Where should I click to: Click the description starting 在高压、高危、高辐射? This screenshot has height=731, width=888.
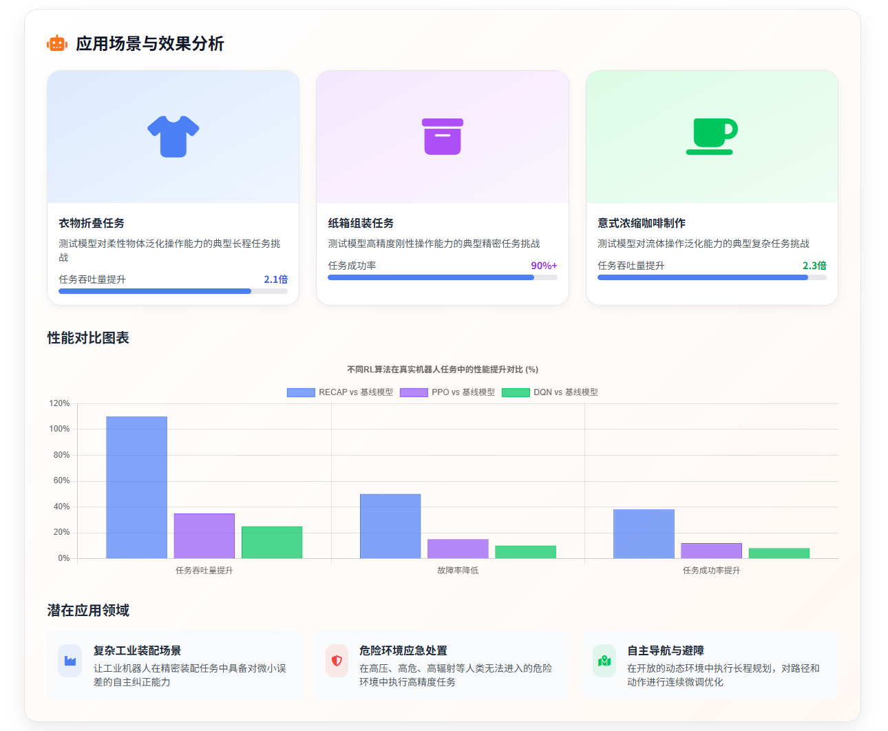pos(456,675)
